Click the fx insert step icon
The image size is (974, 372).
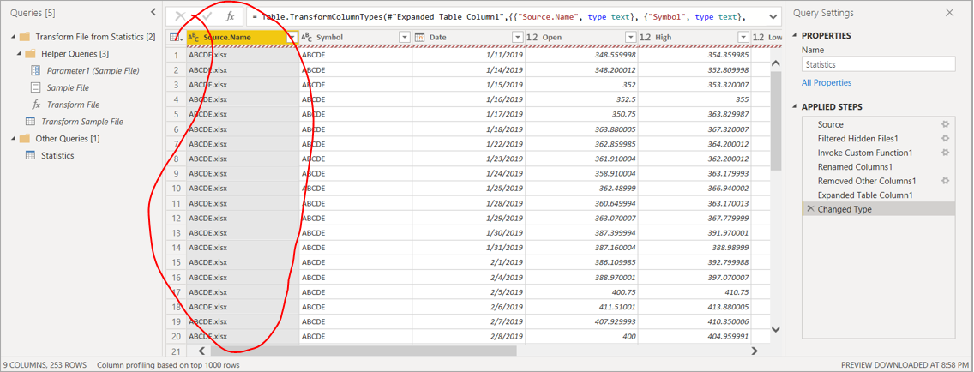point(231,17)
